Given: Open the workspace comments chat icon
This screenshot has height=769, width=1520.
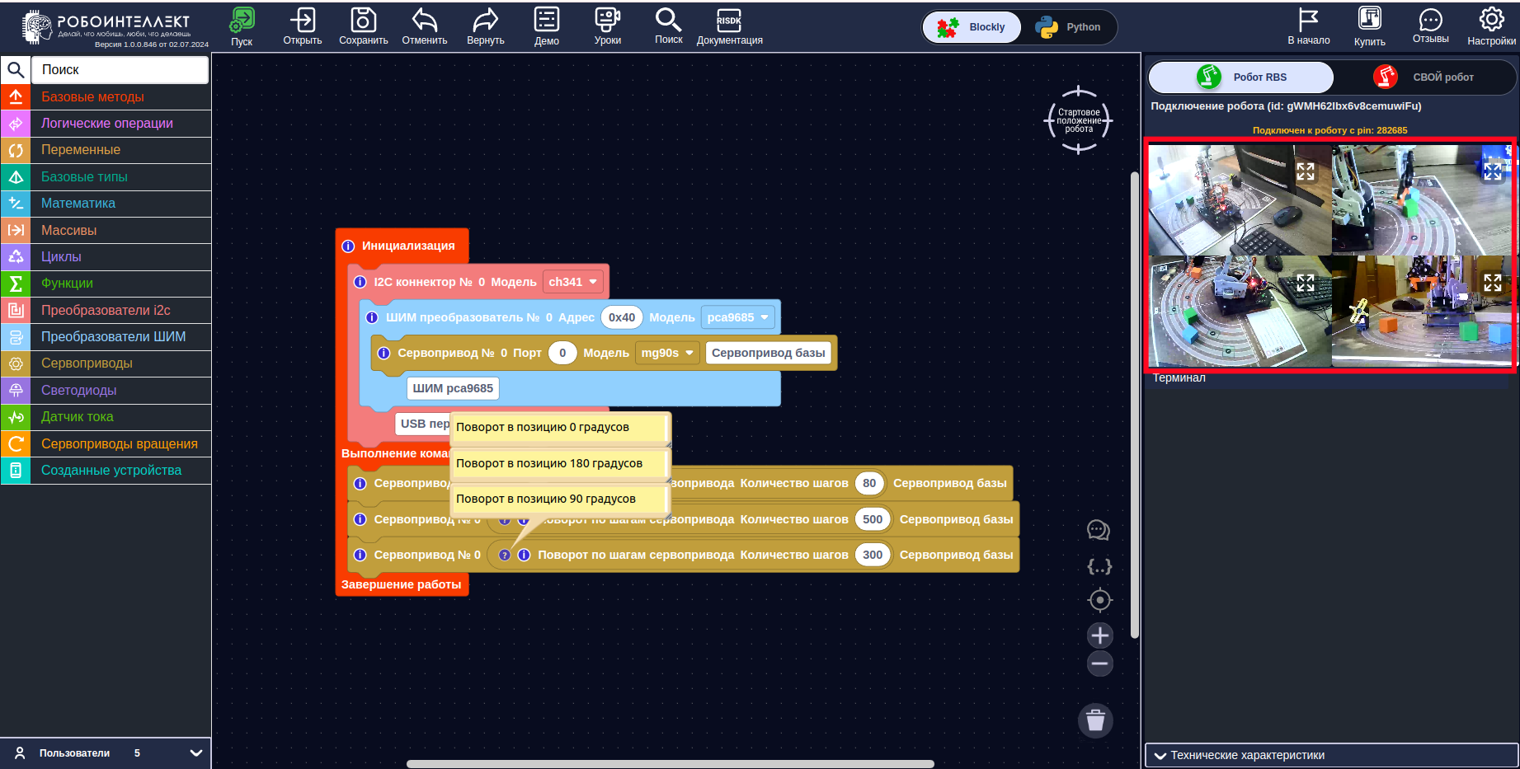Looking at the screenshot, I should [1099, 531].
